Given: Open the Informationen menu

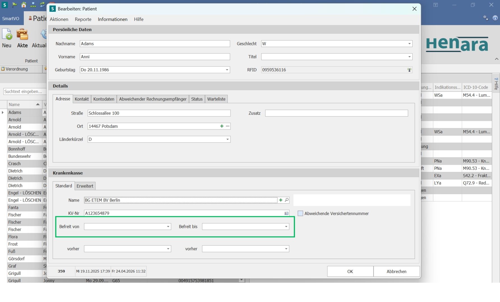Looking at the screenshot, I should click(113, 19).
